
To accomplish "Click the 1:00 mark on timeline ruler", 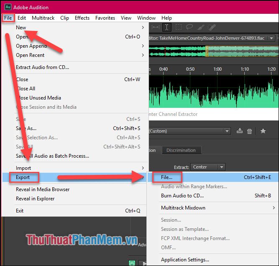I will pos(218,69).
